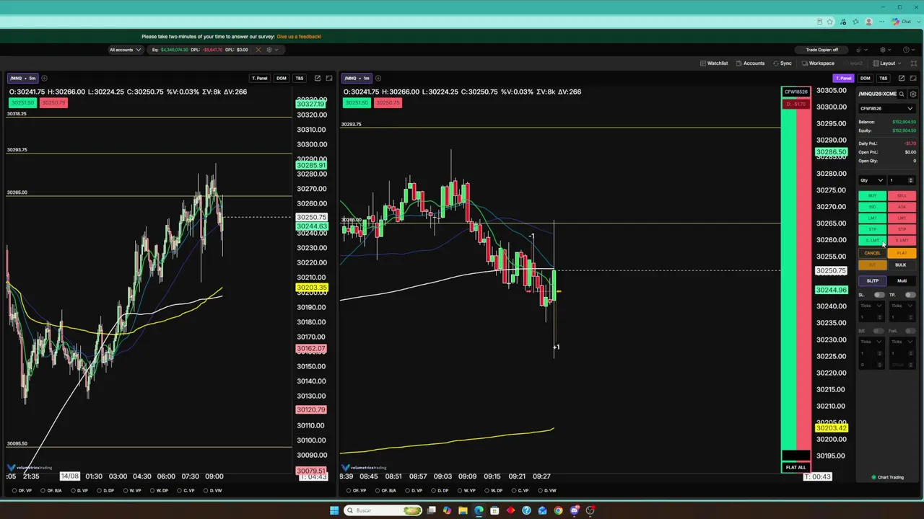924x519 pixels.
Task: Open TP Ticks unit dropdown
Action: point(902,306)
